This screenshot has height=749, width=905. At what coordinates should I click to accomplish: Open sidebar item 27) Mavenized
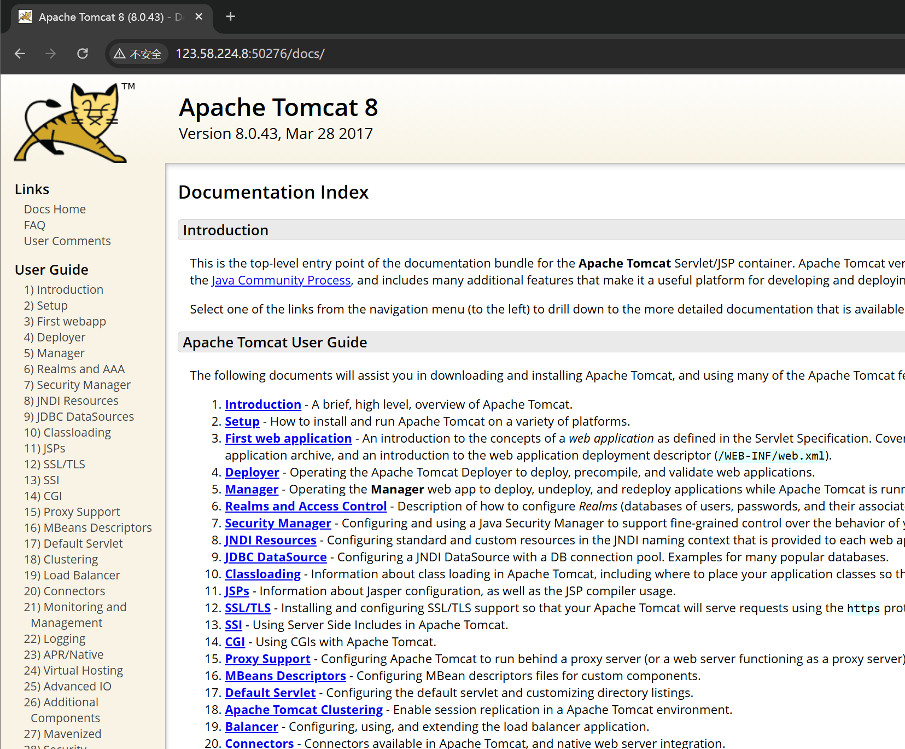(x=63, y=734)
